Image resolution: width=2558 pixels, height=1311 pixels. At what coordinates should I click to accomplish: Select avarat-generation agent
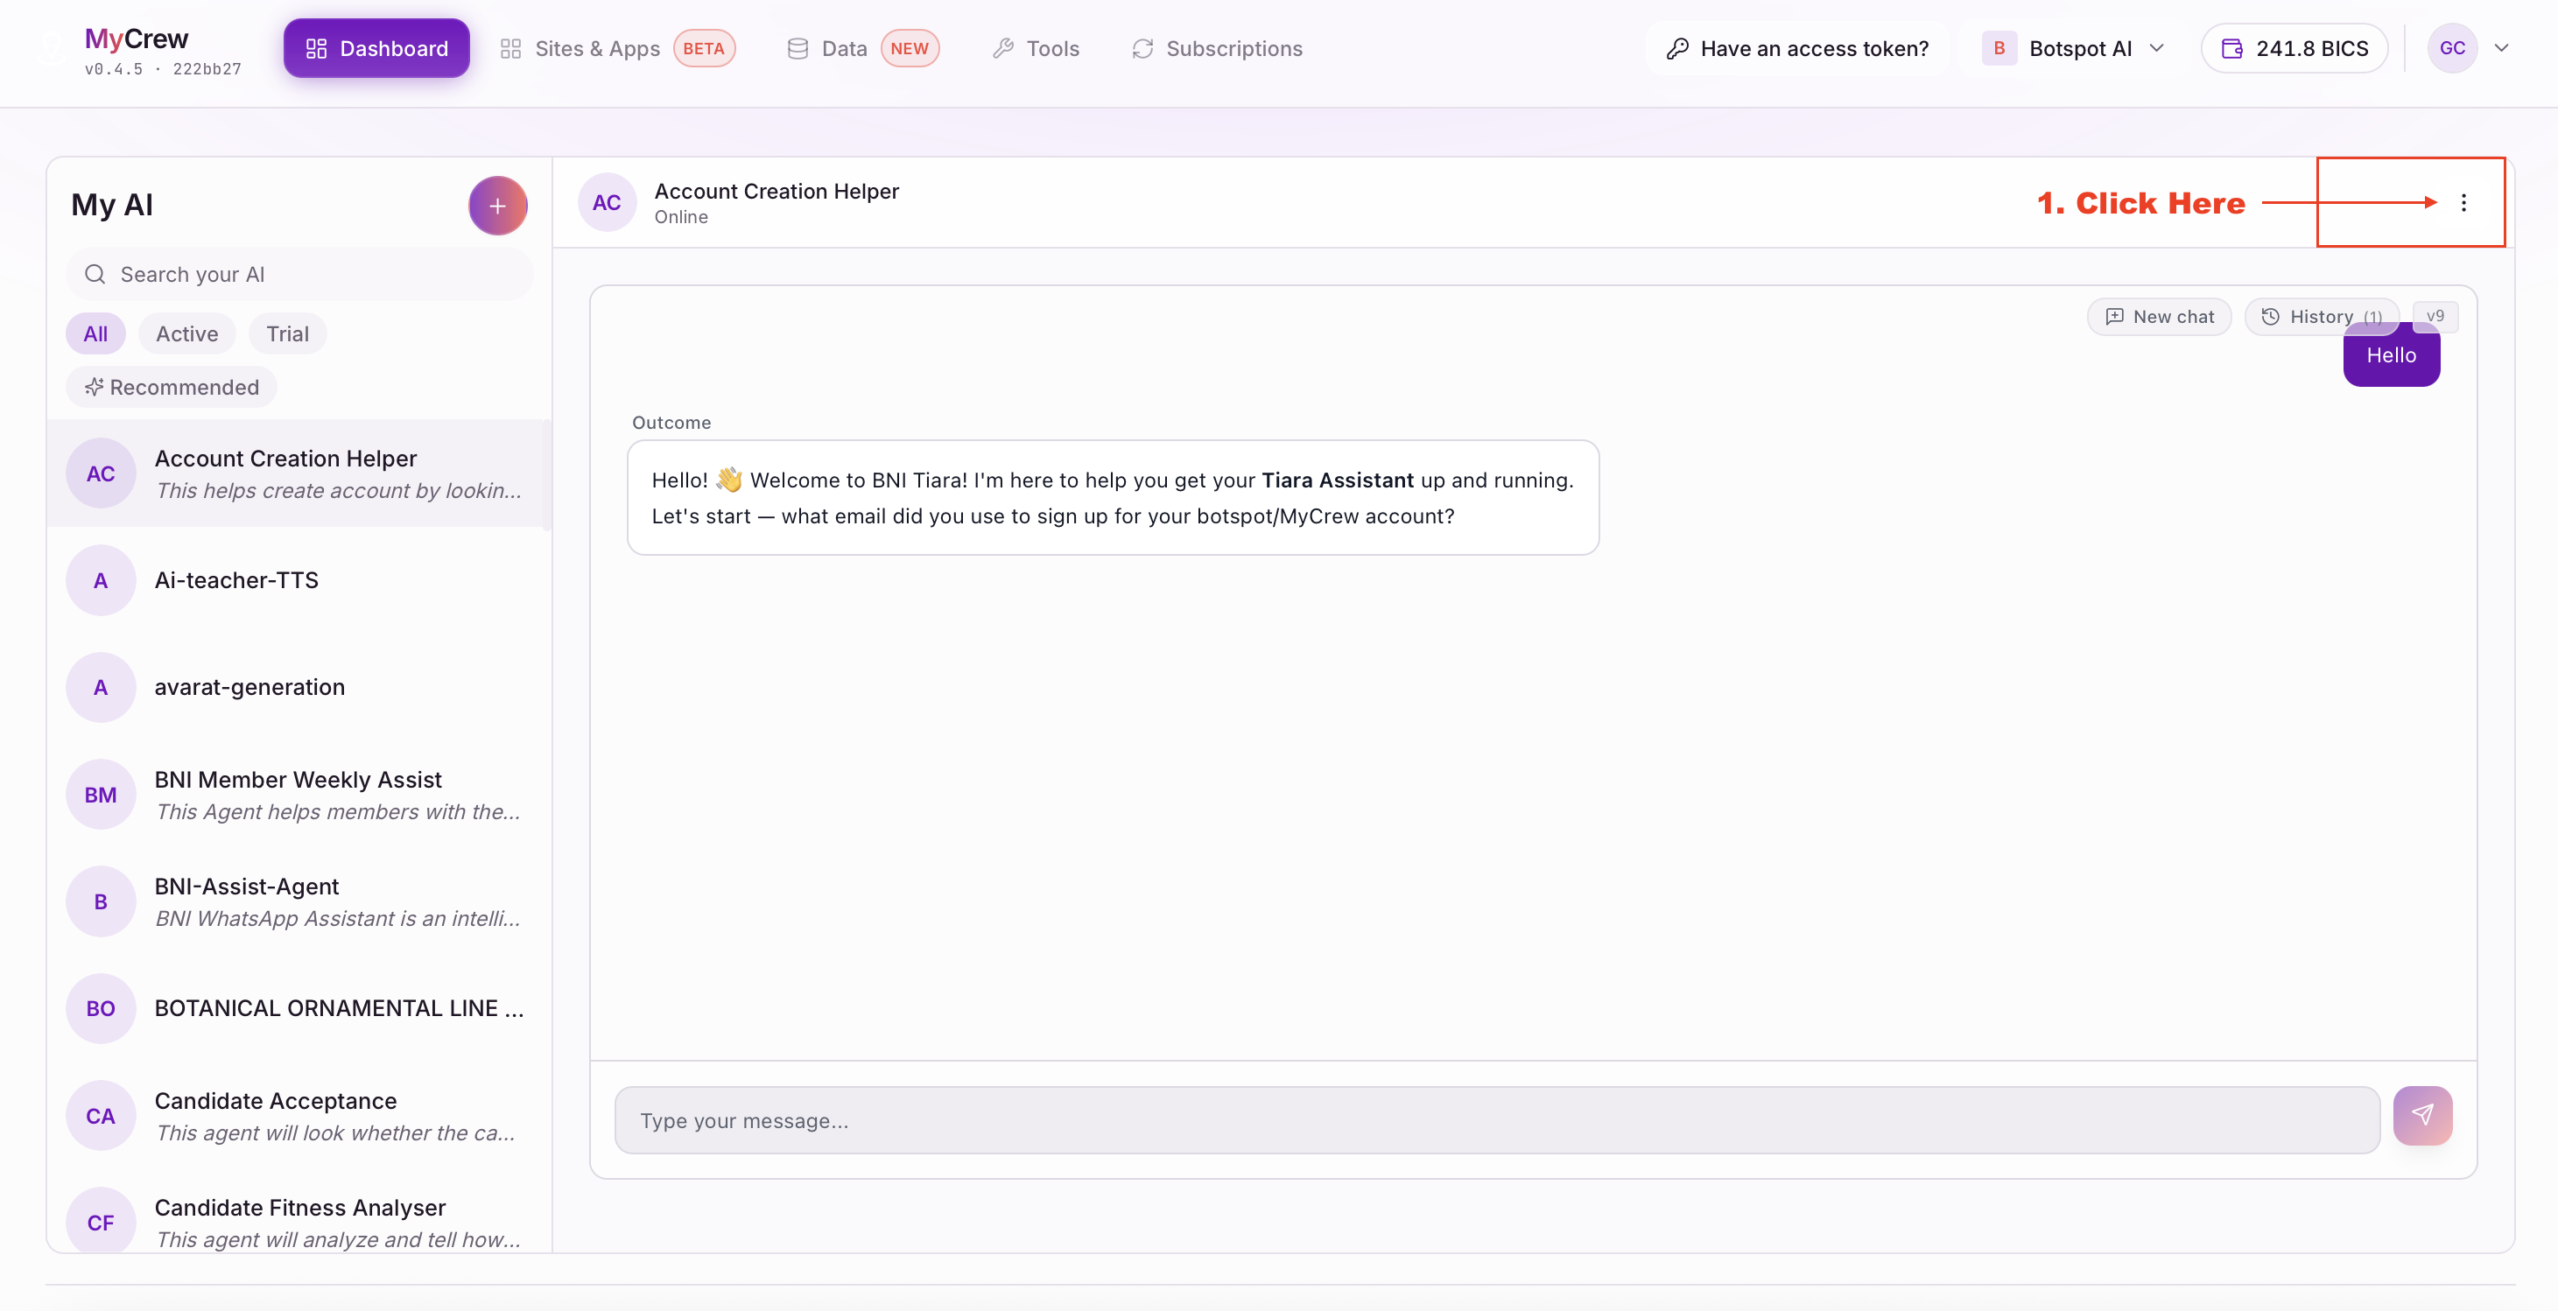(x=299, y=688)
